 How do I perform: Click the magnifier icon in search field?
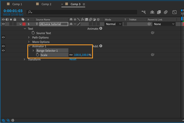click(30, 12)
